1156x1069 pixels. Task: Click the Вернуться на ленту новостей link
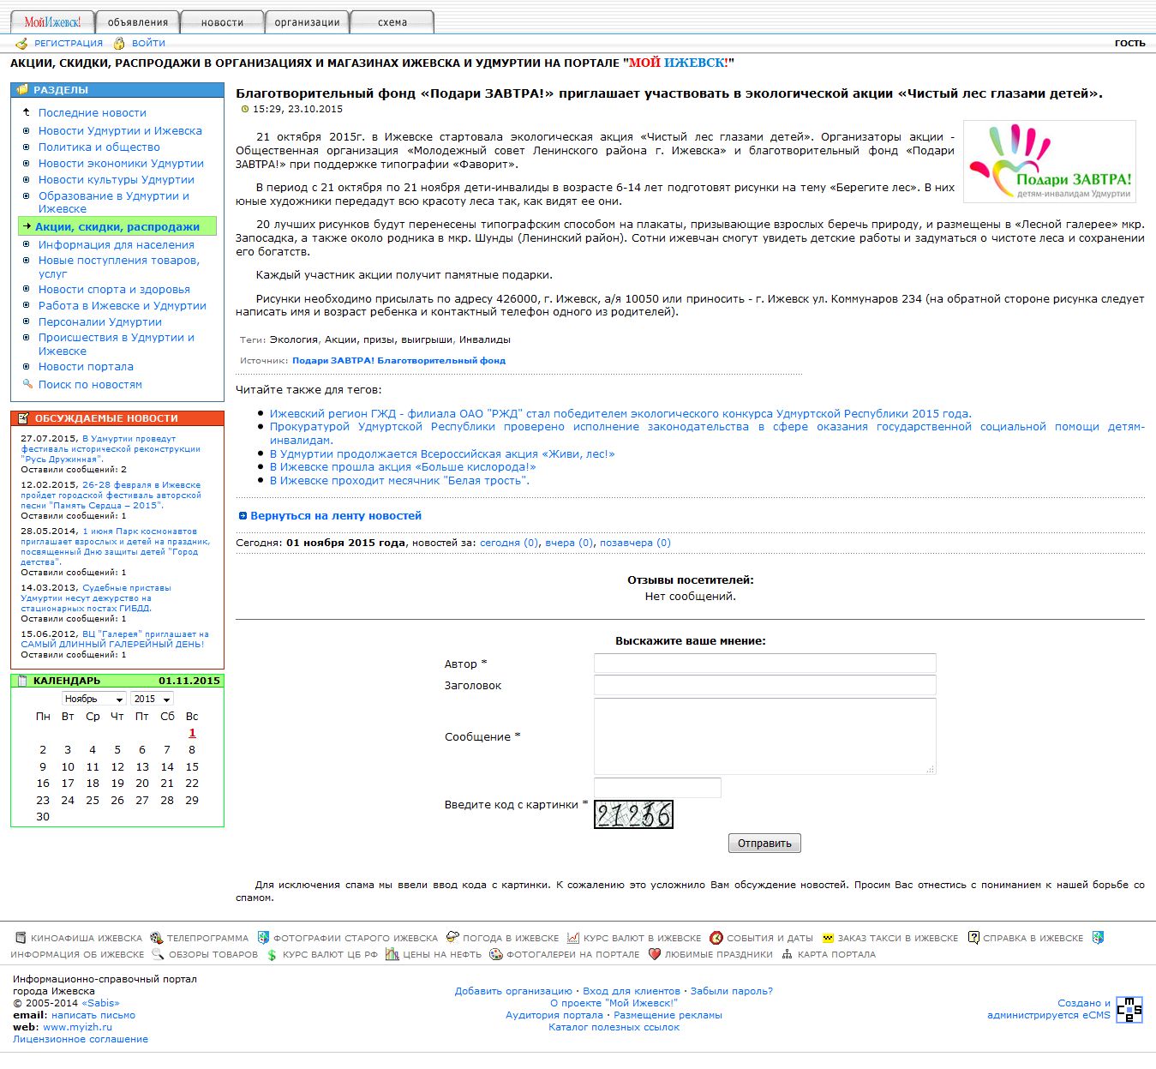click(335, 516)
